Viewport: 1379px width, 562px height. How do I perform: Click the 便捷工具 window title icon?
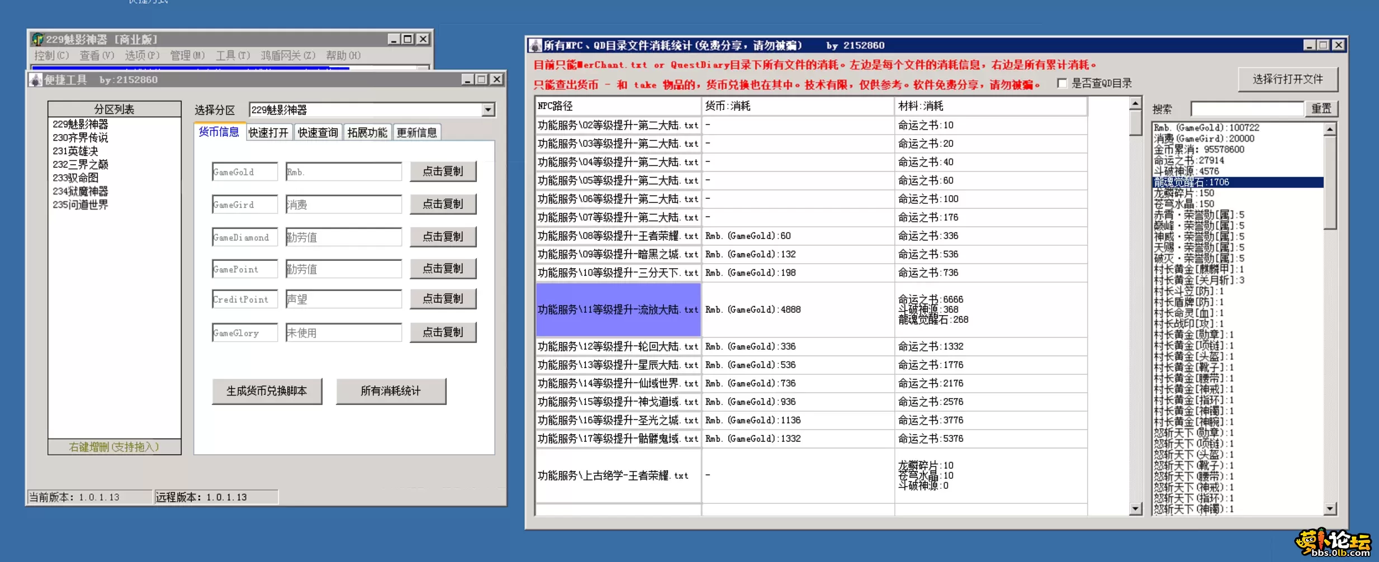[36, 80]
